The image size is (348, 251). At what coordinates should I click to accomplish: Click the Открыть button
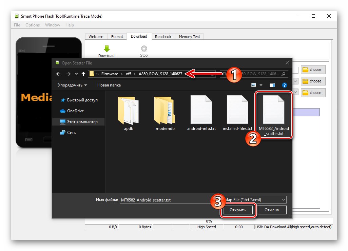(x=237, y=210)
